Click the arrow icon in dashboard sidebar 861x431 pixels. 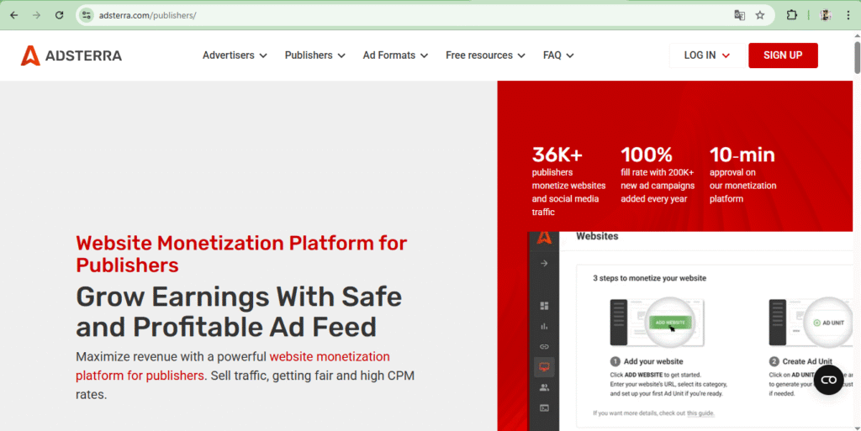pyautogui.click(x=544, y=264)
